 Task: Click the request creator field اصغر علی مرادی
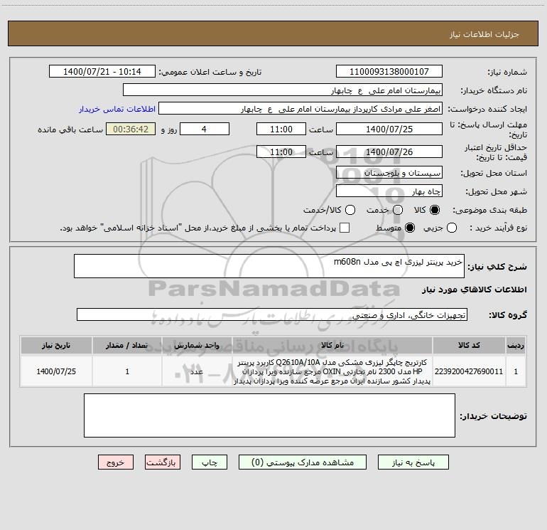(300, 109)
